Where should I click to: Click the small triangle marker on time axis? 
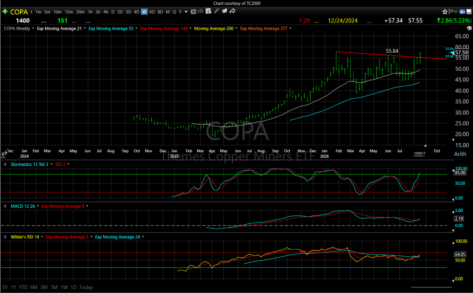point(425,146)
